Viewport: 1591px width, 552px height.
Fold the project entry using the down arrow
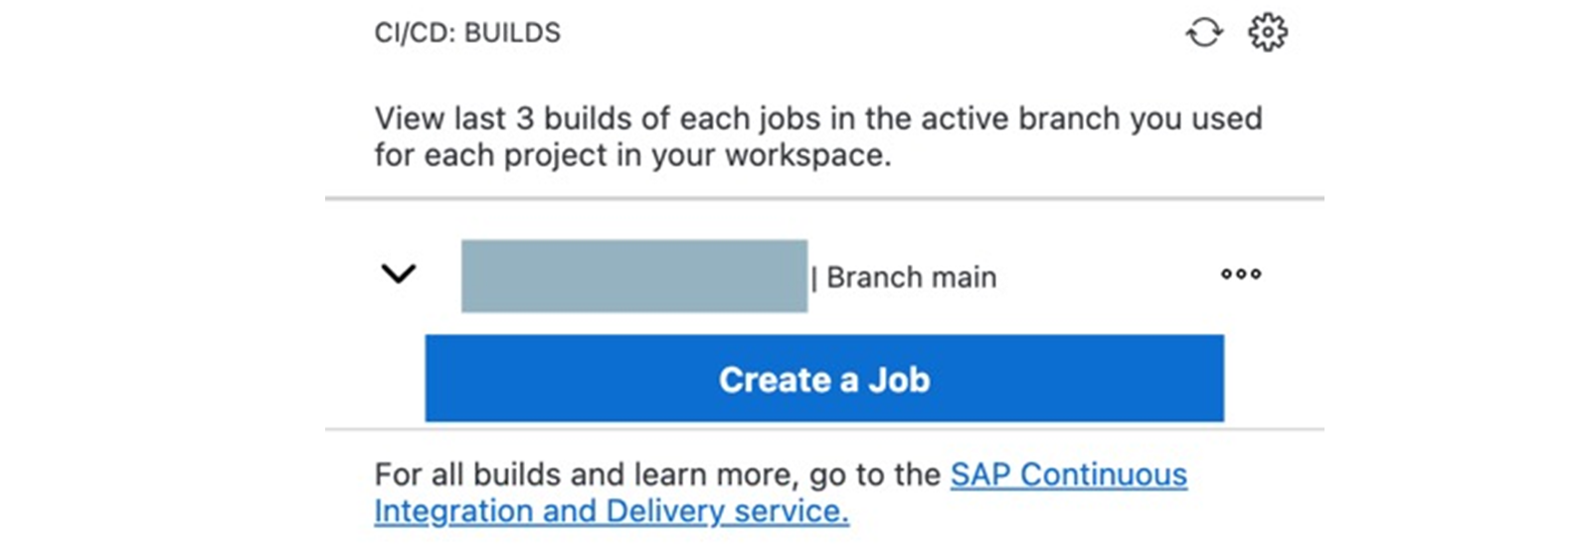(x=399, y=274)
